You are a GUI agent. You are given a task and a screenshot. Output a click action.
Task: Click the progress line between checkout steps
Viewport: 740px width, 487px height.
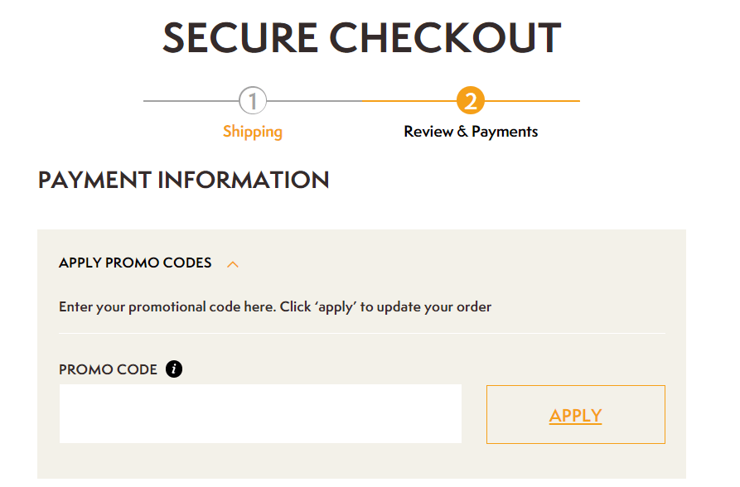[360, 99]
